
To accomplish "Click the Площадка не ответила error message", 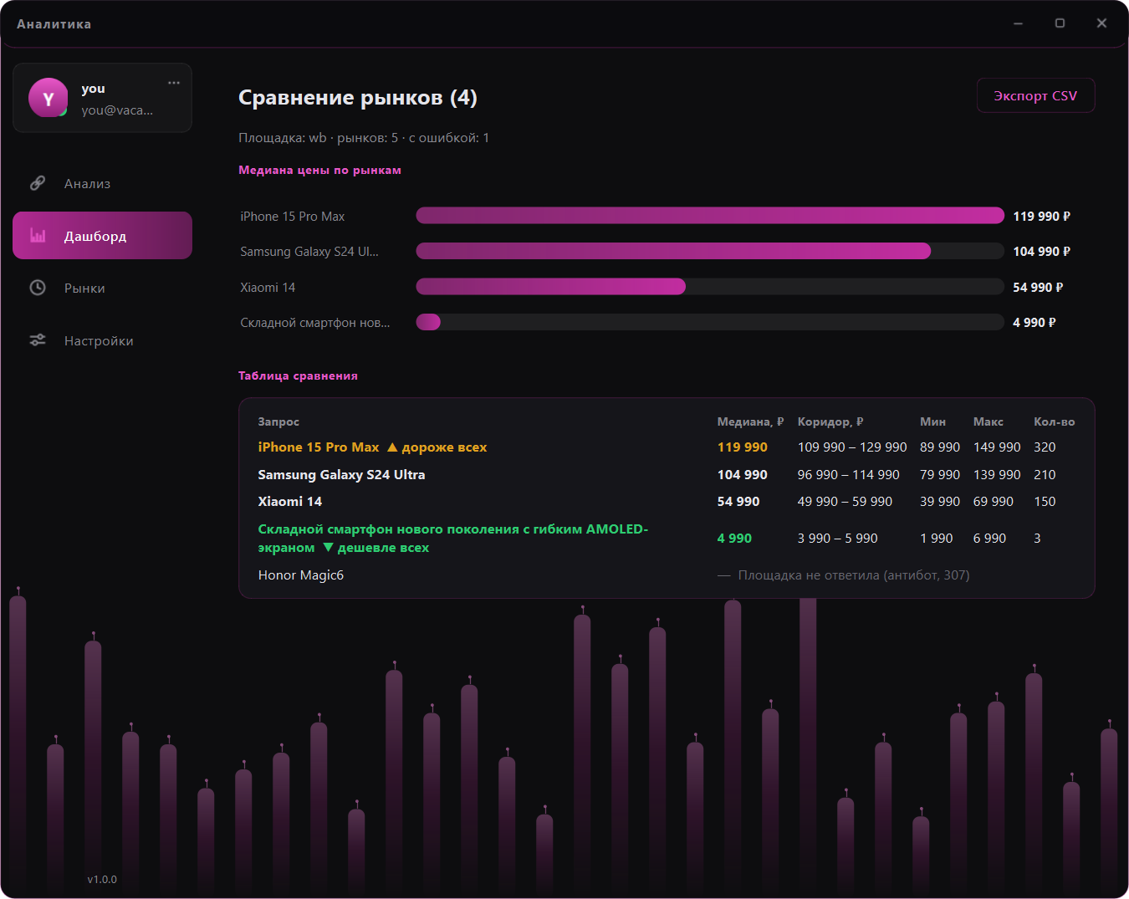I will (854, 575).
